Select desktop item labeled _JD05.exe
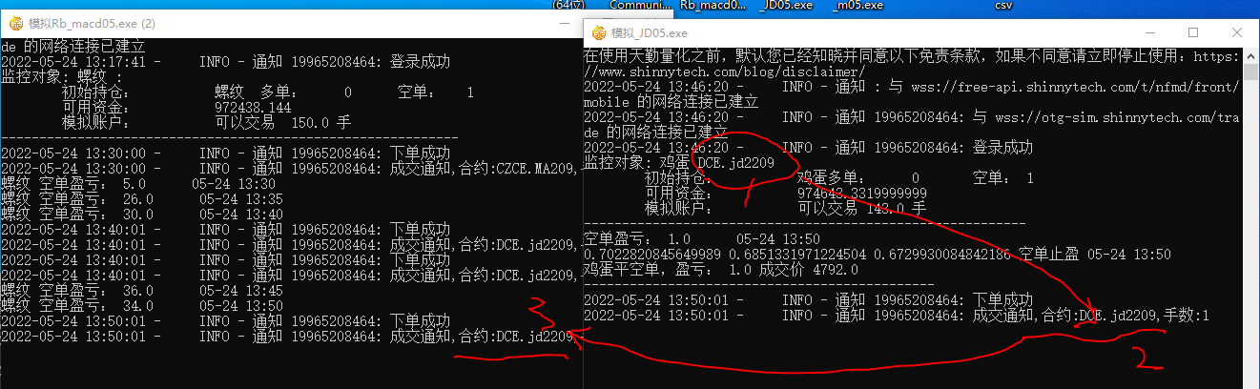The height and width of the screenshot is (389, 1260). (786, 5)
